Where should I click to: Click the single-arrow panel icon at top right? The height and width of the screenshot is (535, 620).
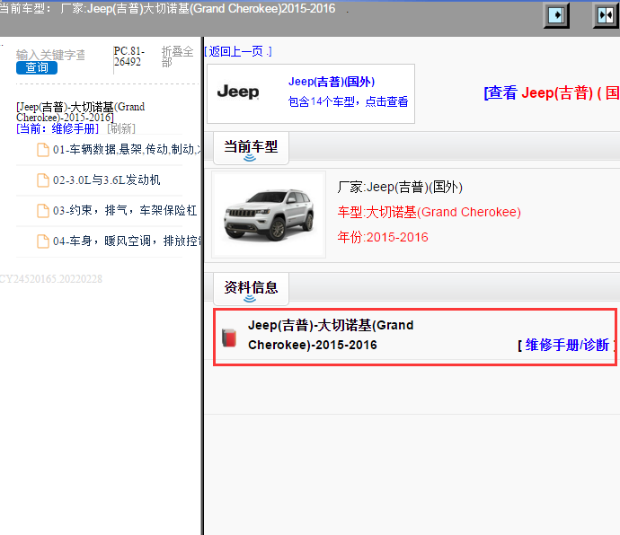tap(556, 15)
